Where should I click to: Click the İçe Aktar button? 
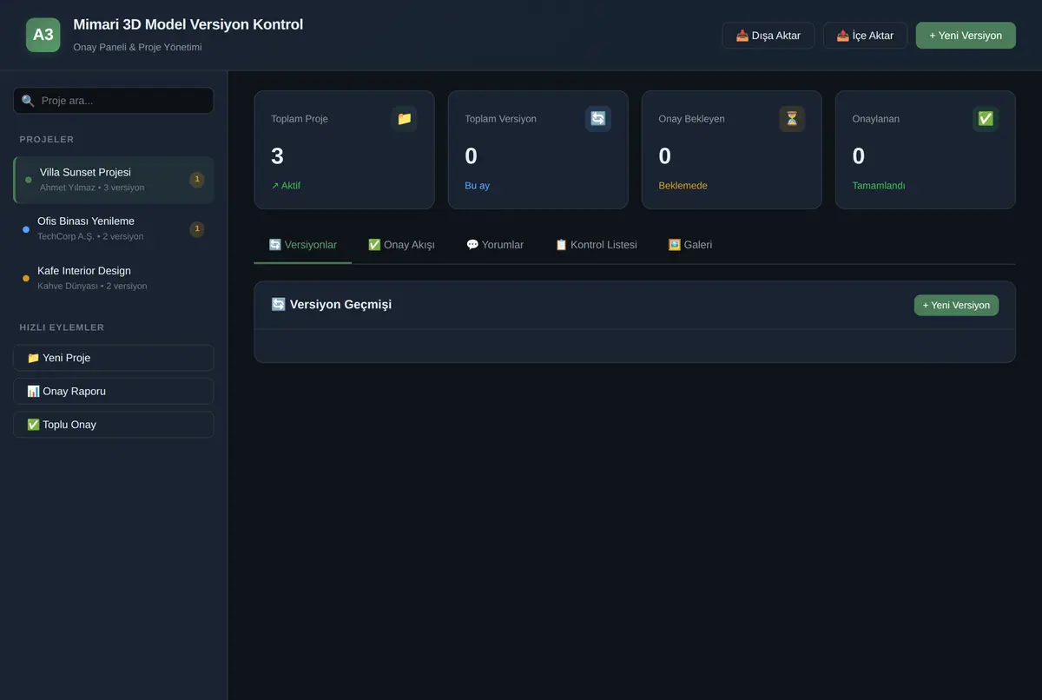pyautogui.click(x=865, y=36)
